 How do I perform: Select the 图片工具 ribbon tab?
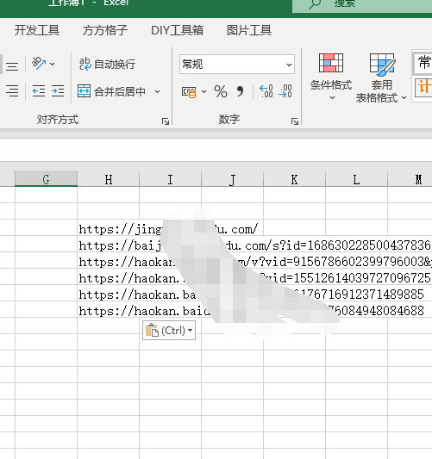[249, 30]
